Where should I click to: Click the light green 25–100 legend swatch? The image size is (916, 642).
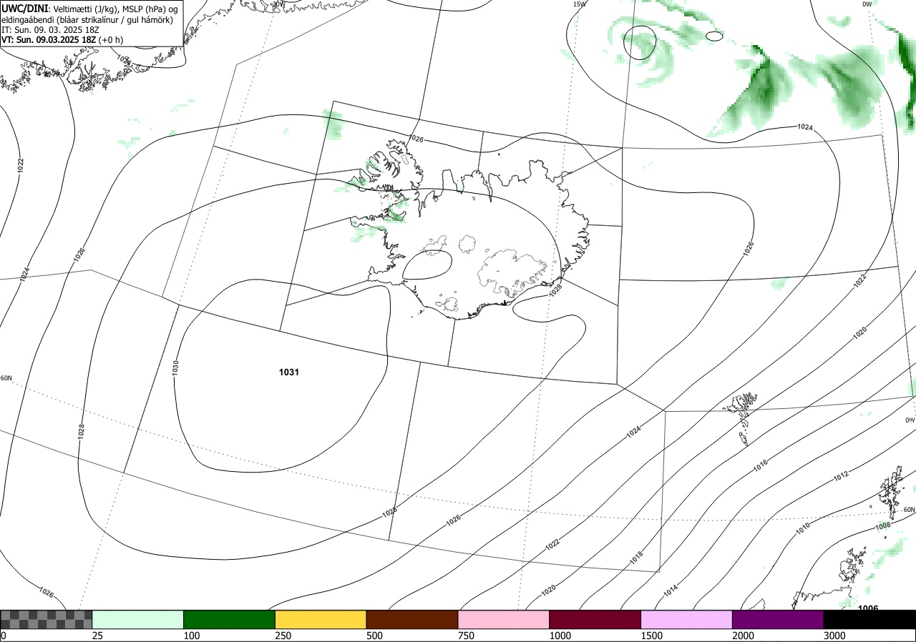[138, 619]
